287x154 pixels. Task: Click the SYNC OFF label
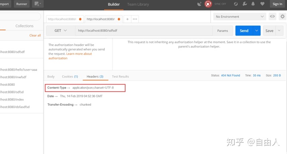coord(220,4)
